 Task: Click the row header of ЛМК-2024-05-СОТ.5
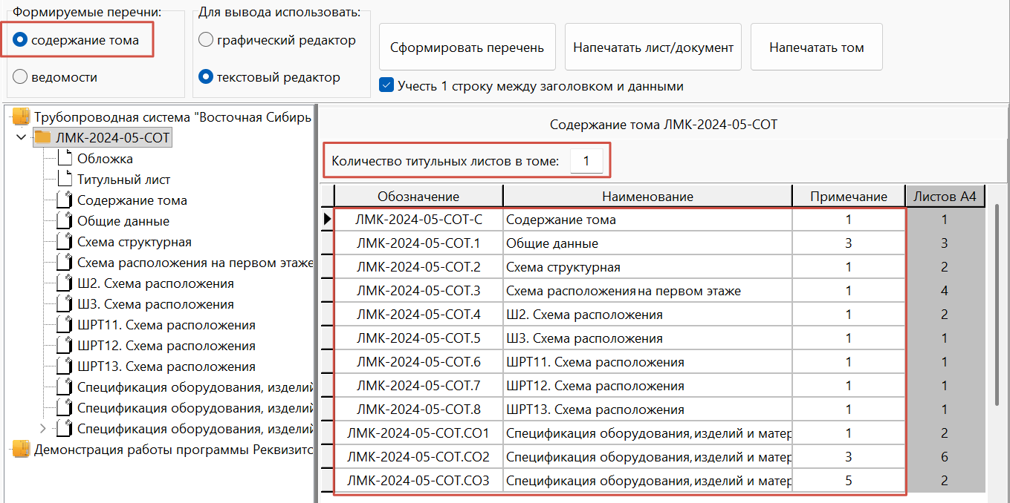coord(327,338)
